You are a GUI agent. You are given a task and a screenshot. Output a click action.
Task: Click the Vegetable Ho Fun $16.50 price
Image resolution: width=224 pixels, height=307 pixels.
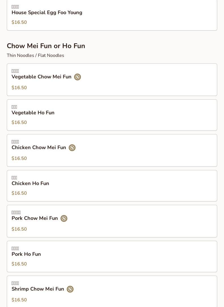tap(19, 122)
